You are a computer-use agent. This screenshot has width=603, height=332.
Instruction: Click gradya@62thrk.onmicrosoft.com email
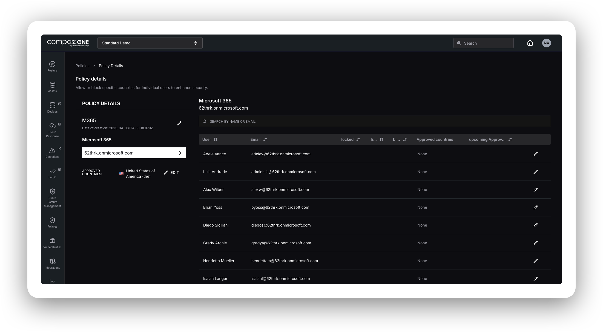(281, 243)
